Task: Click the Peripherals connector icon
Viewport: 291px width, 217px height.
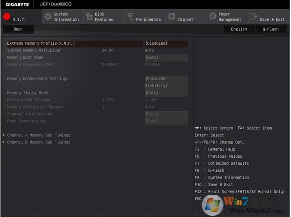Action: 130,17
